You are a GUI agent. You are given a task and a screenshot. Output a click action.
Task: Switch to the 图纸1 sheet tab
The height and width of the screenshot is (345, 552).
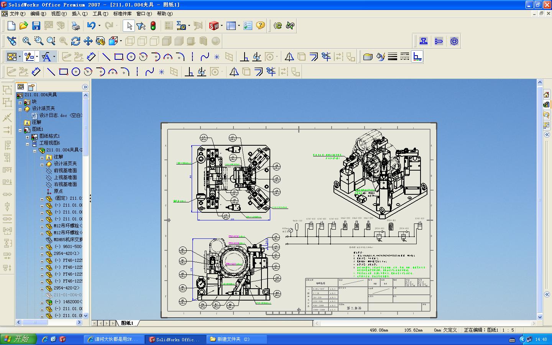coord(127,323)
